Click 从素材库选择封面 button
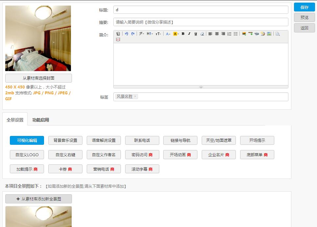The image size is (317, 227). click(38, 78)
